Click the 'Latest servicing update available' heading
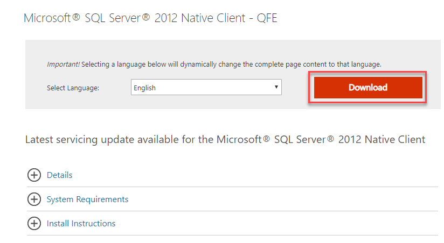444x243 pixels. click(x=120, y=140)
